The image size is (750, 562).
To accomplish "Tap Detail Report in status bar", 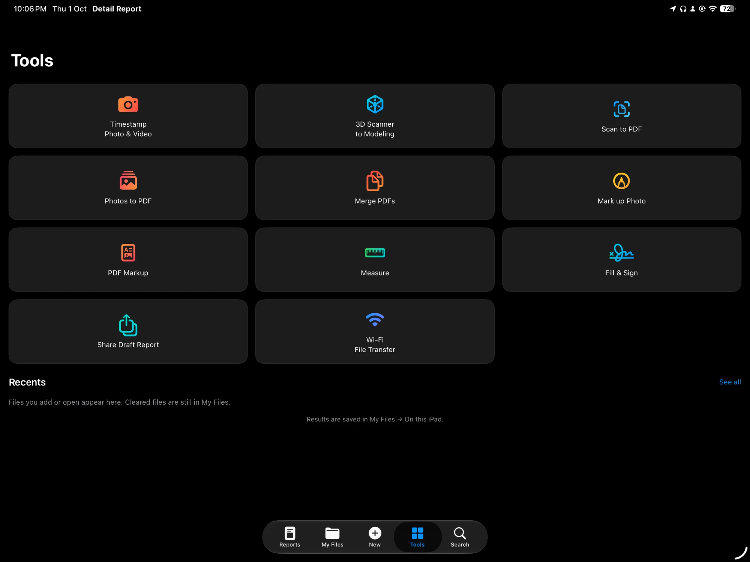I will [x=117, y=9].
